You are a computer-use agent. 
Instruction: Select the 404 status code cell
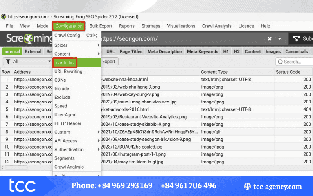coord(293,109)
